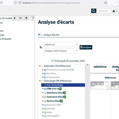Expand the Commerce Cloud node
Image resolution: width=119 pixels, height=119 pixels.
(x=43, y=97)
